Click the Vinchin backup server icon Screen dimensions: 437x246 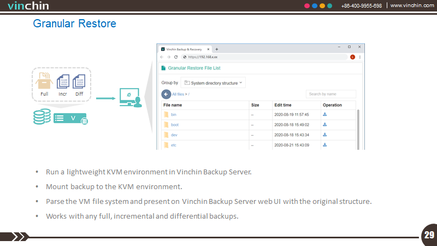pyautogui.click(x=70, y=119)
